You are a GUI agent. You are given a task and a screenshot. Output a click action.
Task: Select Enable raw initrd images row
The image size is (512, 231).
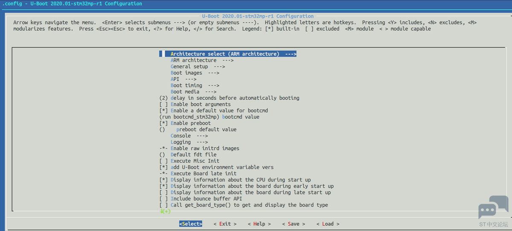199,148
